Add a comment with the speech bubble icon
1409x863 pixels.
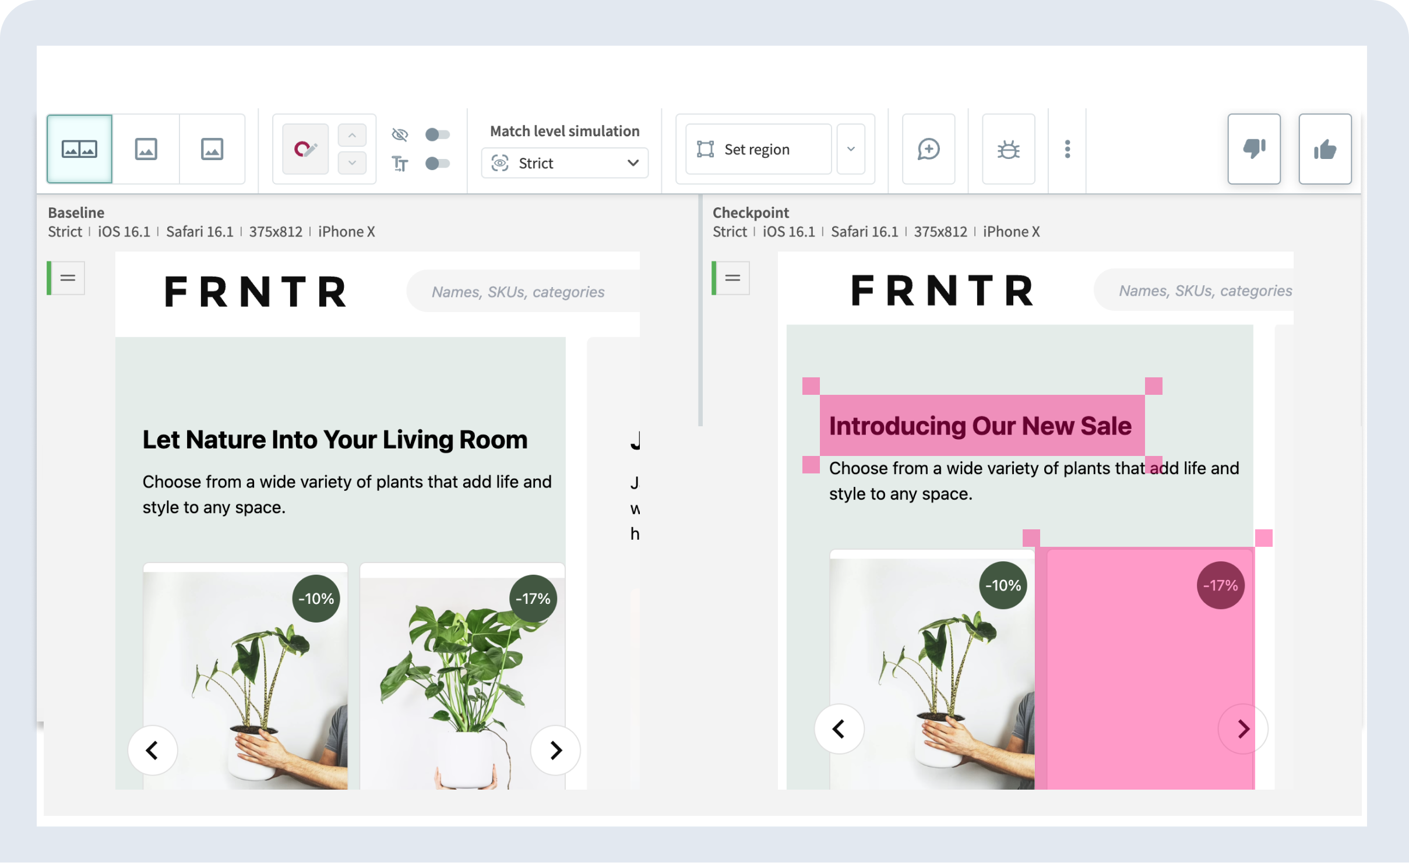928,149
